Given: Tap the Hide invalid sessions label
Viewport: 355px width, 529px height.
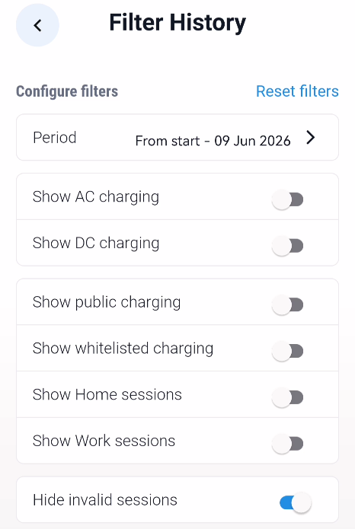Looking at the screenshot, I should pos(105,499).
